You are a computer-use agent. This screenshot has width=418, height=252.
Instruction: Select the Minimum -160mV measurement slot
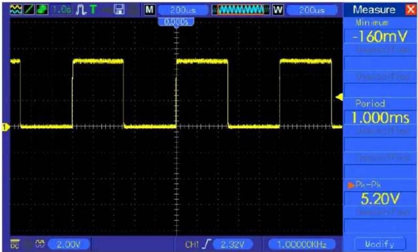(x=380, y=31)
